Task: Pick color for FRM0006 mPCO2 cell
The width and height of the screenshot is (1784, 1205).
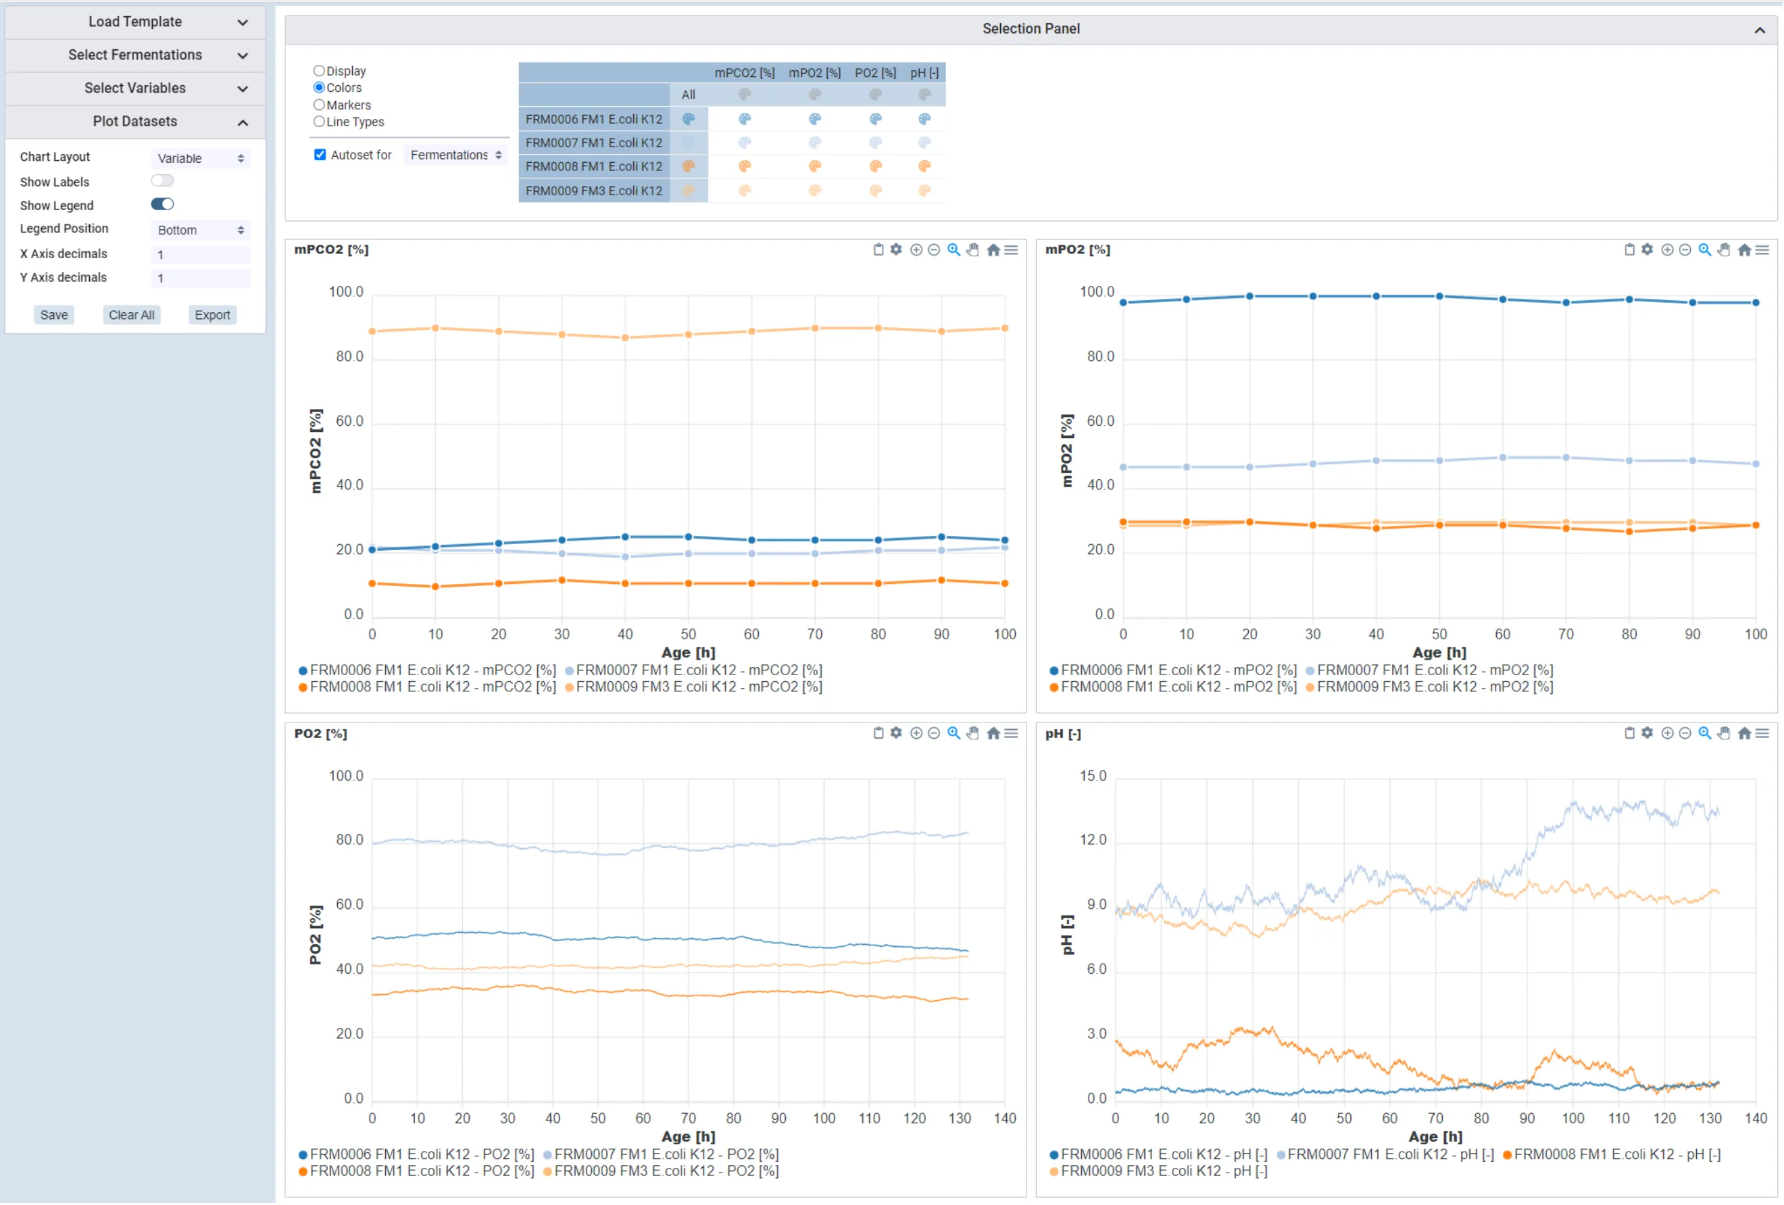Action: [x=745, y=119]
